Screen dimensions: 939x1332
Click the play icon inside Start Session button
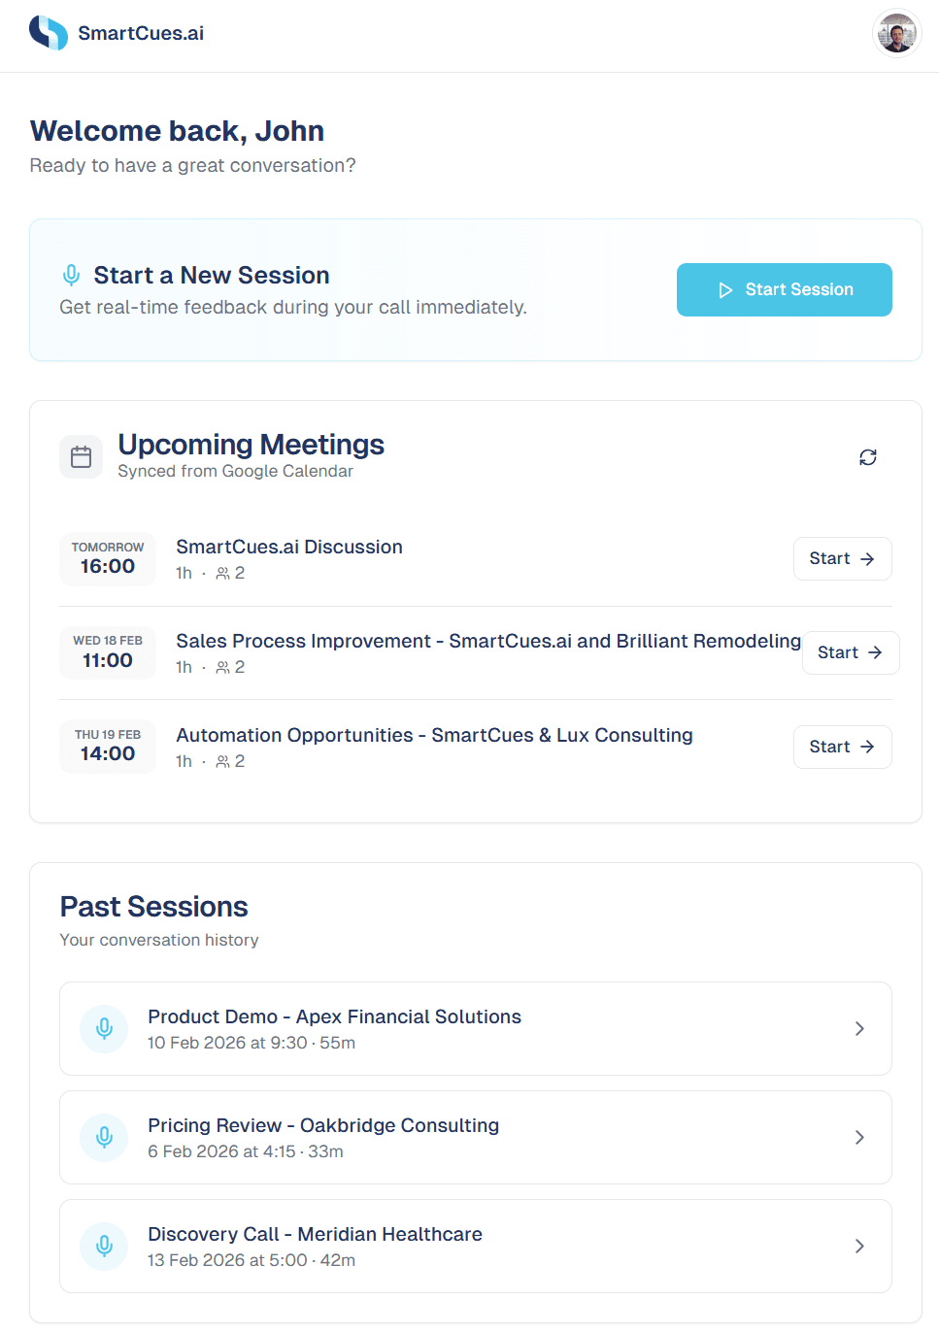(x=724, y=289)
